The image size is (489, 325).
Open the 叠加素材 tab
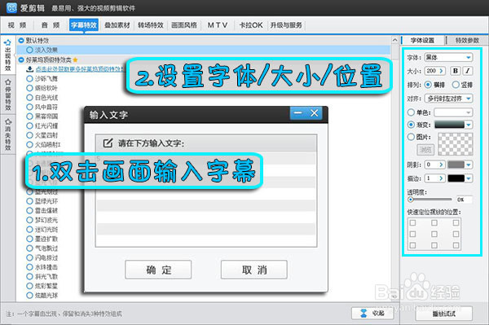click(x=117, y=25)
